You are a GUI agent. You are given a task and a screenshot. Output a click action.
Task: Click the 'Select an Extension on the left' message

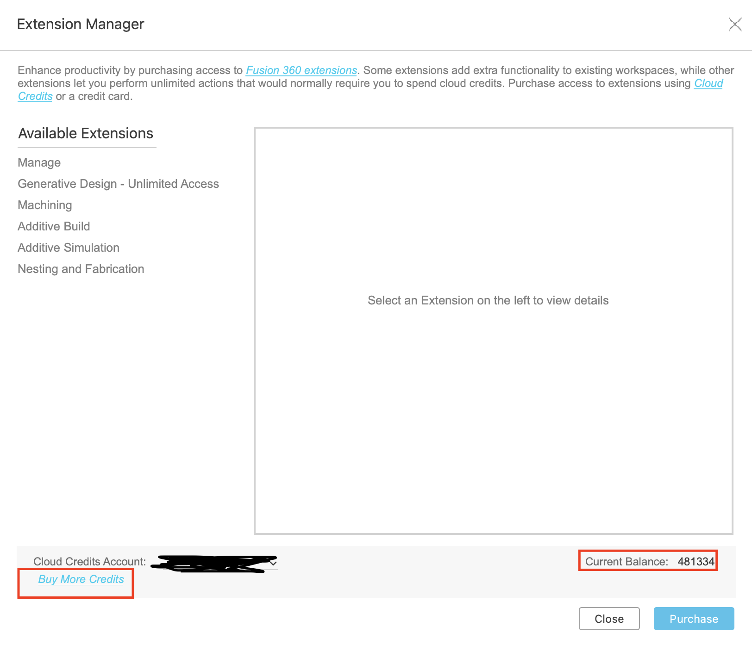(x=488, y=300)
